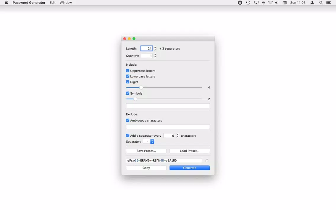
Task: Click Save Preset... button
Action: point(146,151)
